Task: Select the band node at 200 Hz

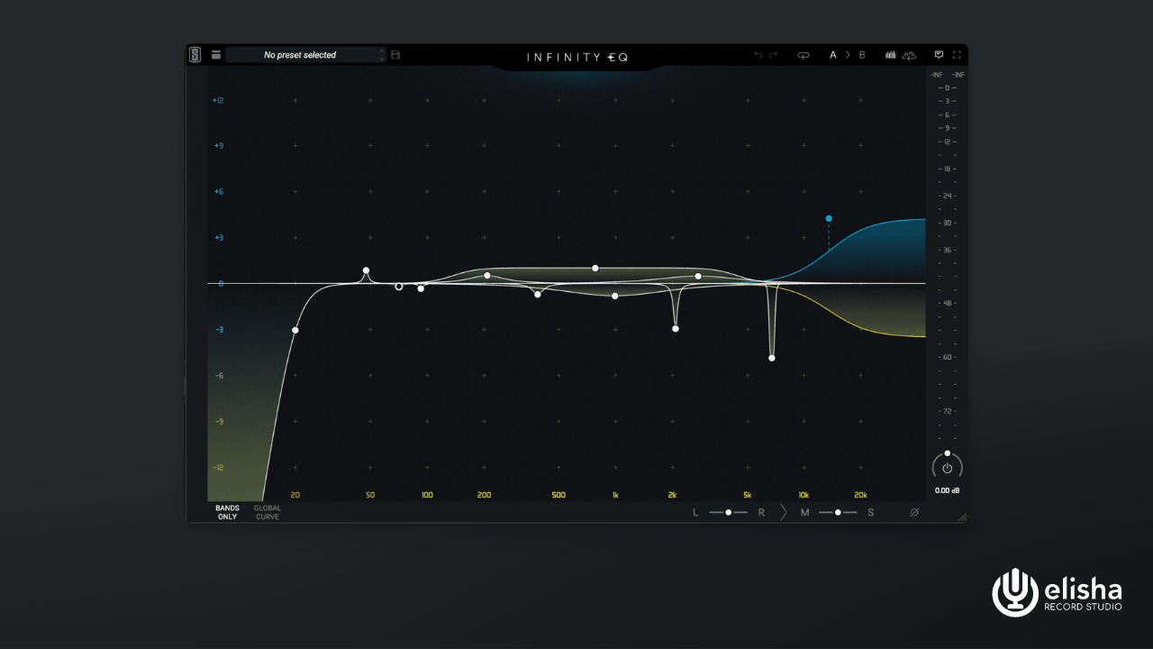Action: [x=487, y=276]
